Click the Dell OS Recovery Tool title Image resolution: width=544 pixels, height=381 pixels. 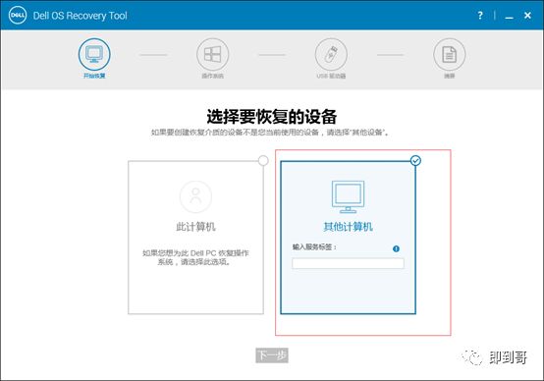pos(81,16)
